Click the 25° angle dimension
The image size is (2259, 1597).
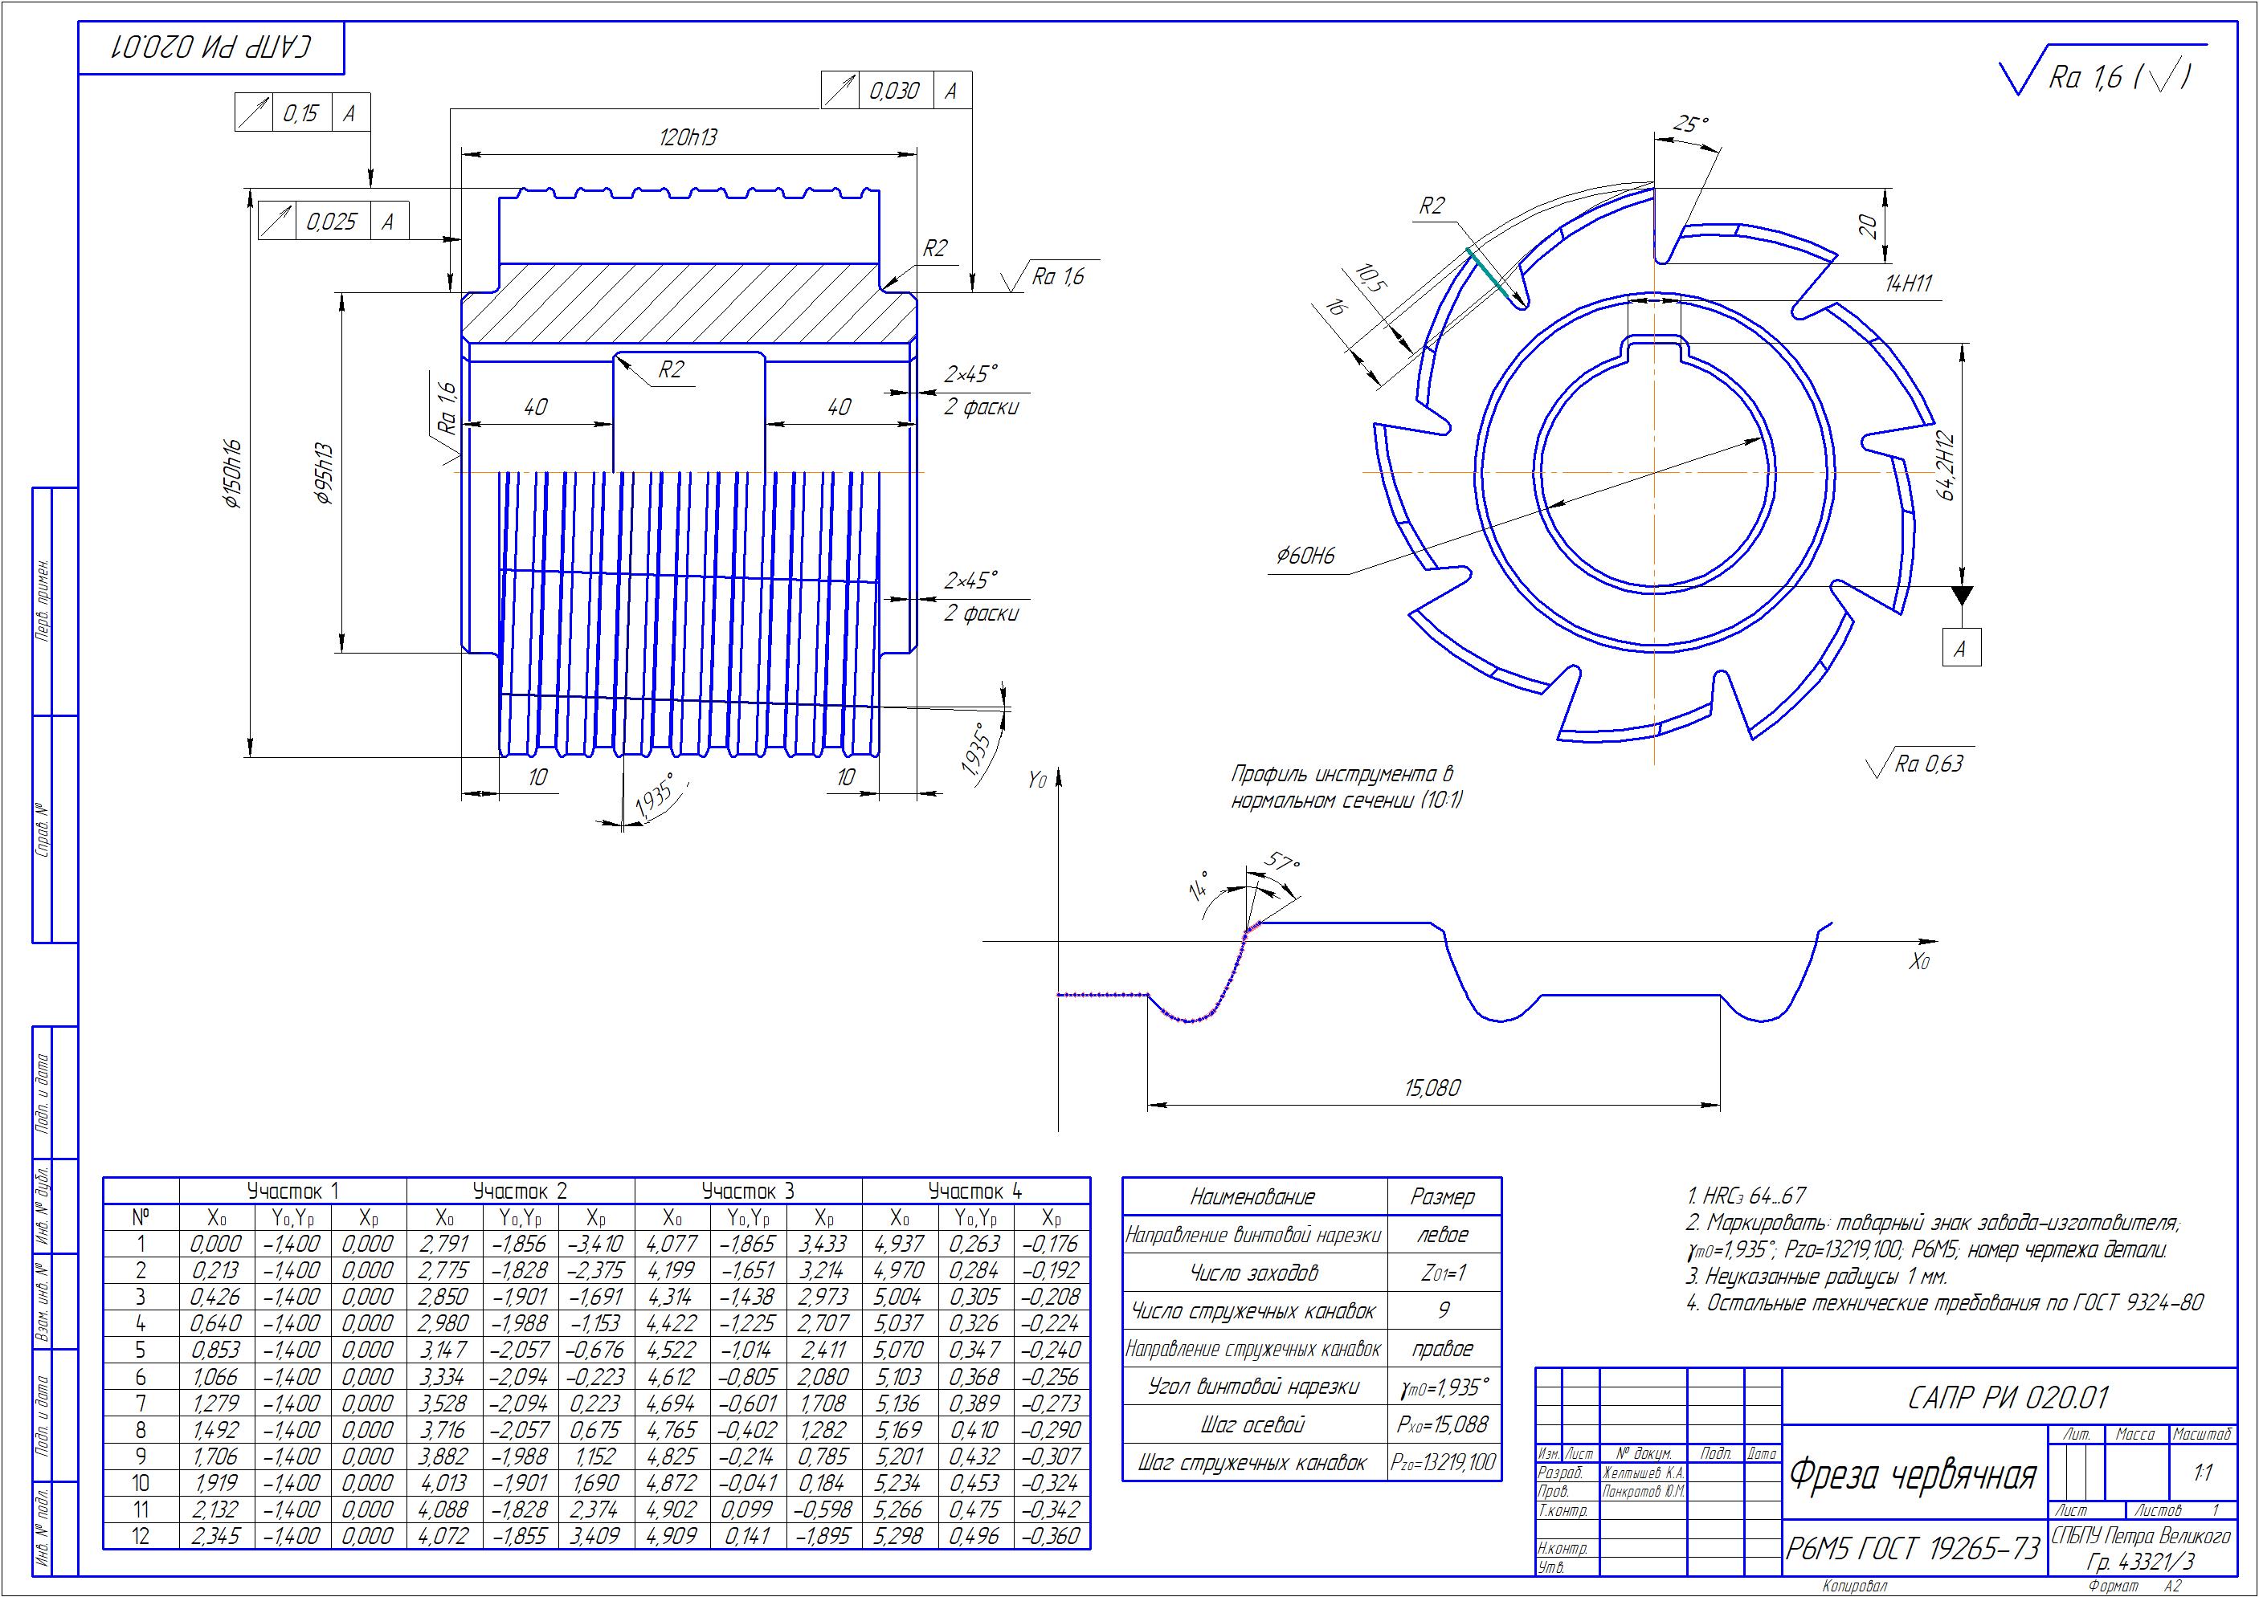pyautogui.click(x=1690, y=124)
